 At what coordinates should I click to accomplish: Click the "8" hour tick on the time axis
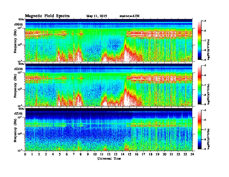click(x=81, y=154)
